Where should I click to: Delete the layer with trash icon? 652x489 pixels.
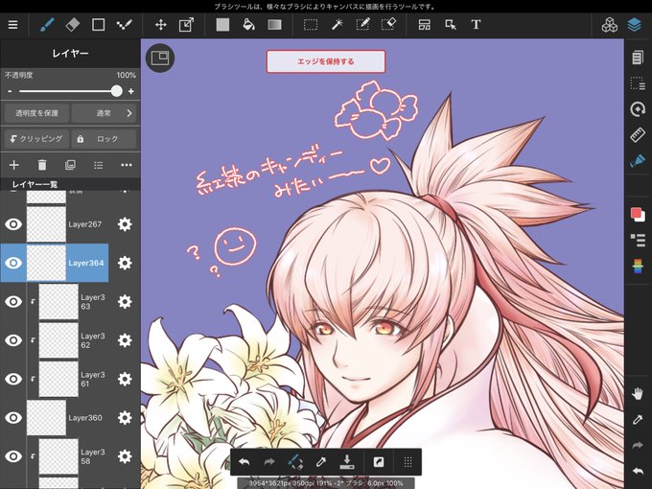point(42,166)
